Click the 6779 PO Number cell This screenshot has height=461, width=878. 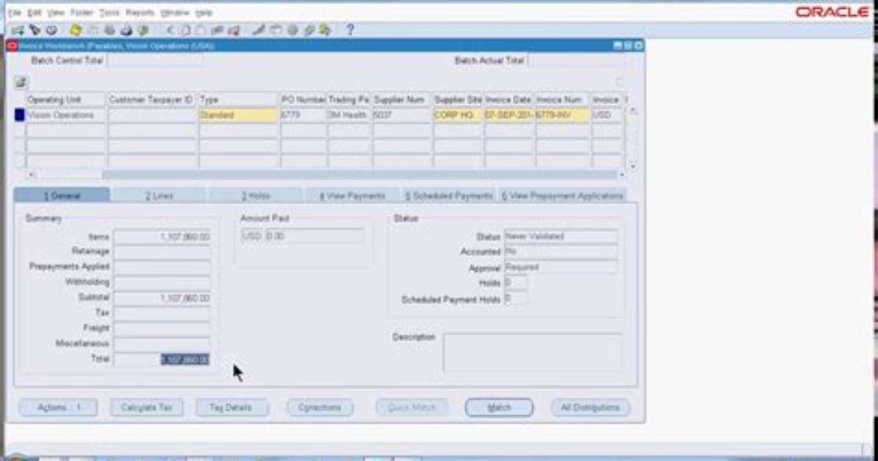point(303,115)
